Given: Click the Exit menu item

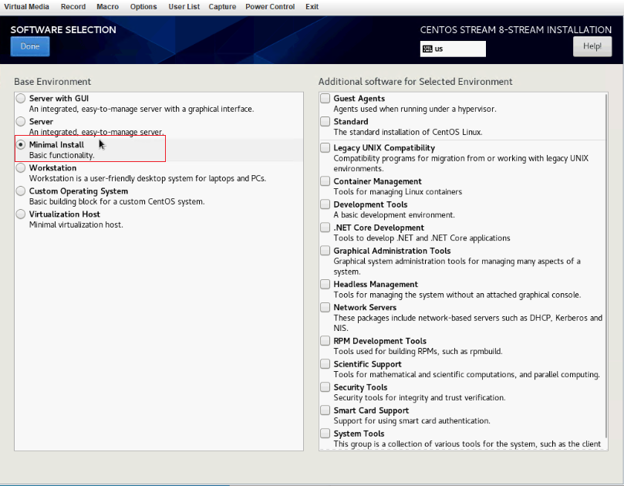Looking at the screenshot, I should pos(312,7).
